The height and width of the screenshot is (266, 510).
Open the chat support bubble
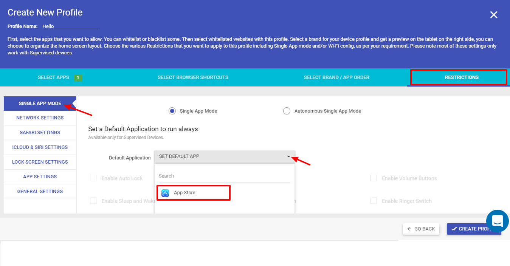(498, 221)
